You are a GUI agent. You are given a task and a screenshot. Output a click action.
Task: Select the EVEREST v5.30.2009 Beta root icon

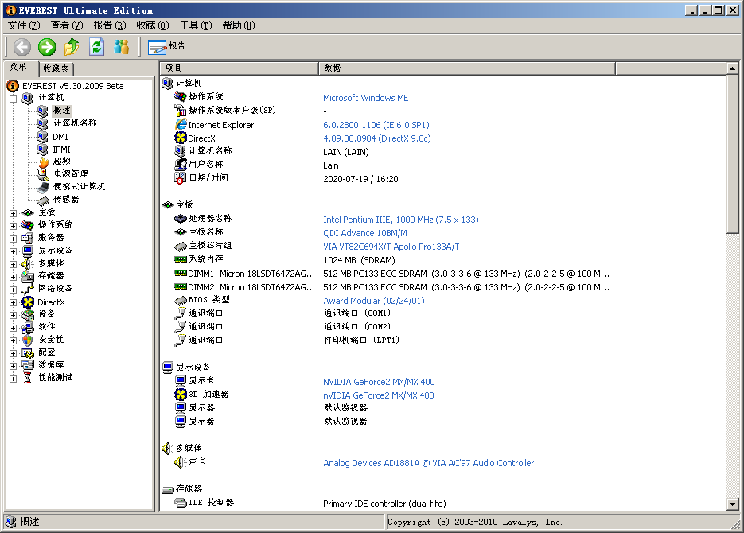tap(13, 86)
